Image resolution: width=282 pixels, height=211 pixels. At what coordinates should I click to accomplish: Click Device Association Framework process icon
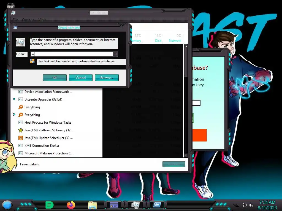point(21,92)
